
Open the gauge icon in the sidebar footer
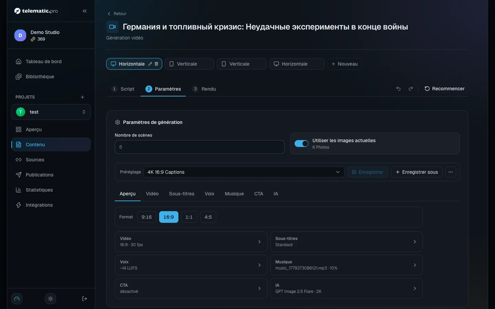pos(17,299)
